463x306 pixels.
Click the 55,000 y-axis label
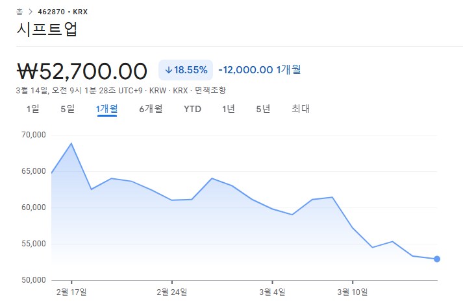34,244
